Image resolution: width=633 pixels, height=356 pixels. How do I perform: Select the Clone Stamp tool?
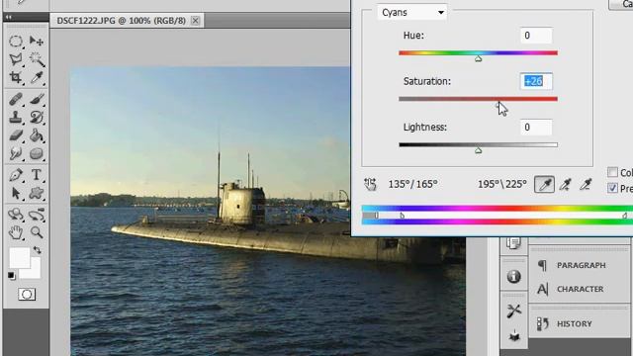tap(16, 117)
